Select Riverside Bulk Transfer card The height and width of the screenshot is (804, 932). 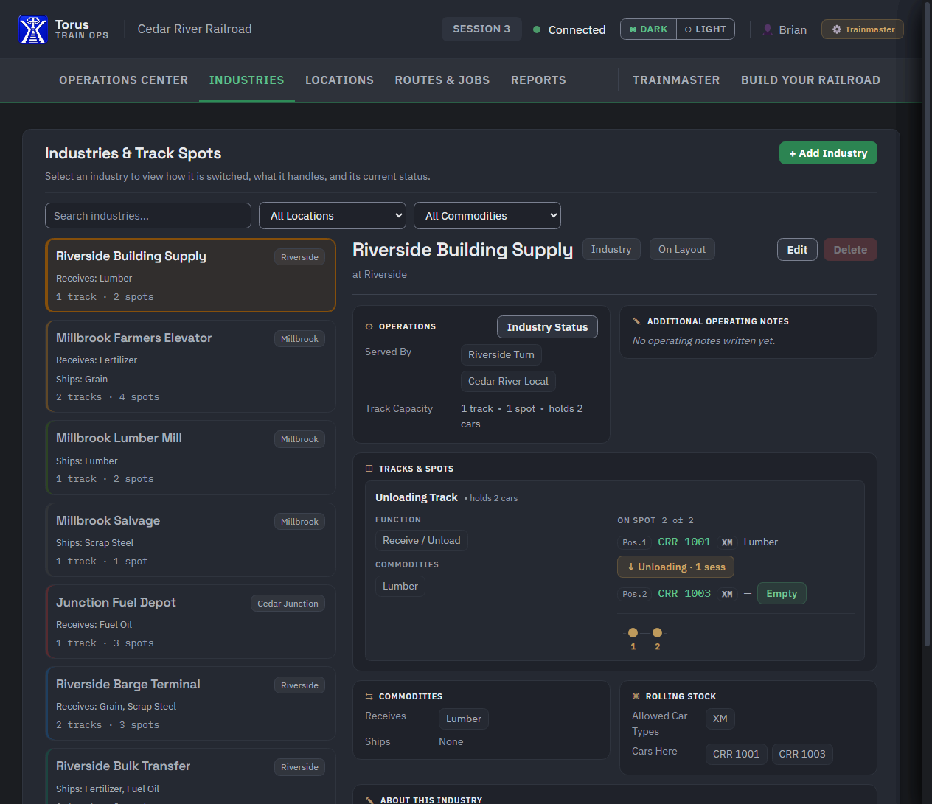[190, 776]
